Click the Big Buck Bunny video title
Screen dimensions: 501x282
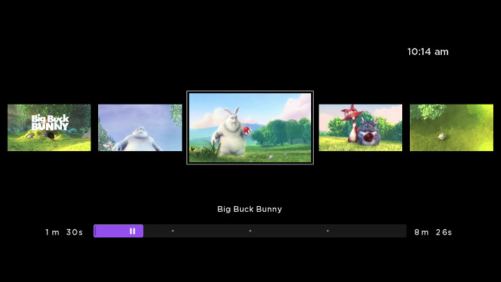(x=250, y=209)
